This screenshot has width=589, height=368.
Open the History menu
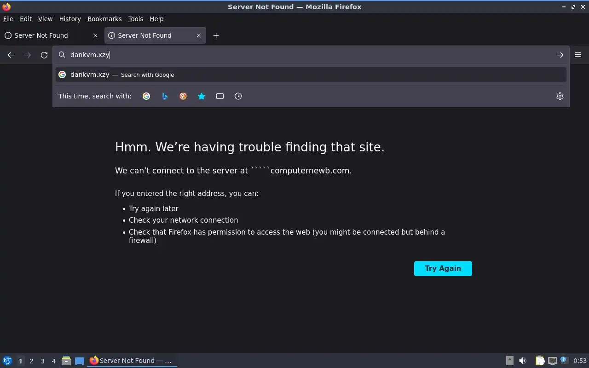tap(70, 19)
